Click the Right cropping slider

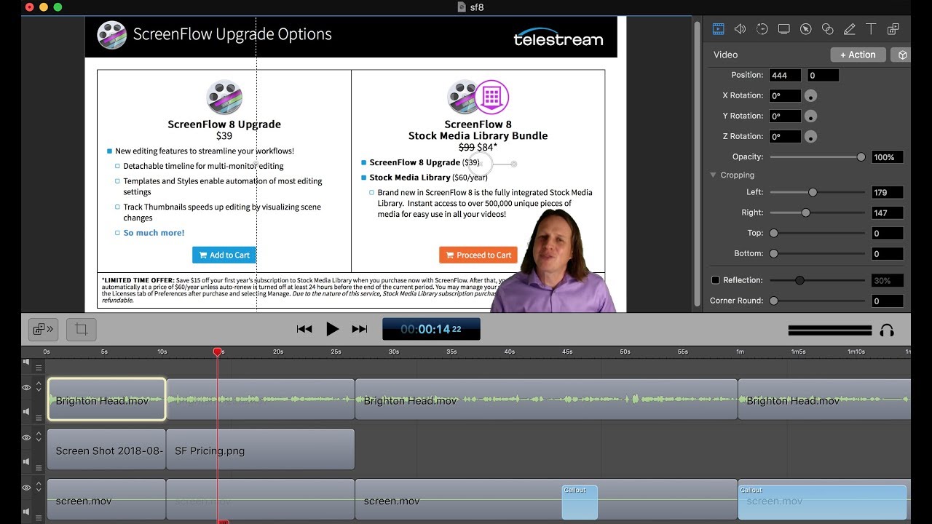point(818,213)
